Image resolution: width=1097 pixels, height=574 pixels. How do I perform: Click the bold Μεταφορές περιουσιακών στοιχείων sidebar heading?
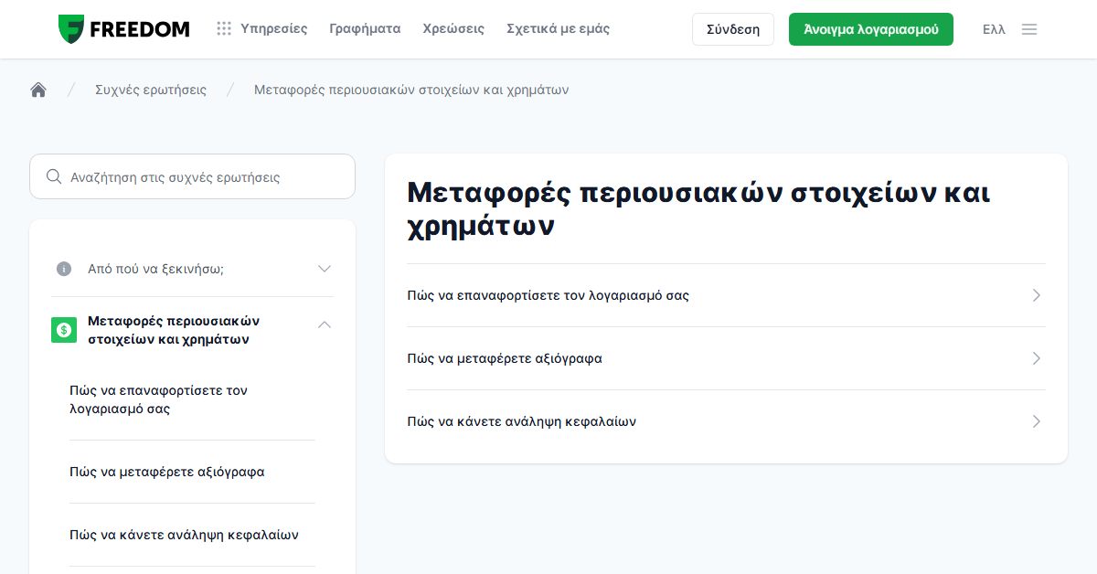pyautogui.click(x=174, y=330)
